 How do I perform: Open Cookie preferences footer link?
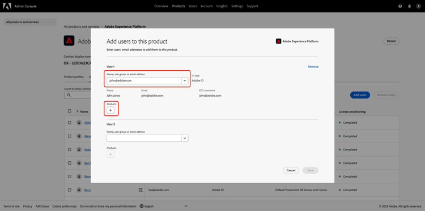(65, 206)
